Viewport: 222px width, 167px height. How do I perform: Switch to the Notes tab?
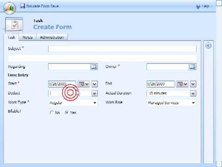(x=27, y=37)
